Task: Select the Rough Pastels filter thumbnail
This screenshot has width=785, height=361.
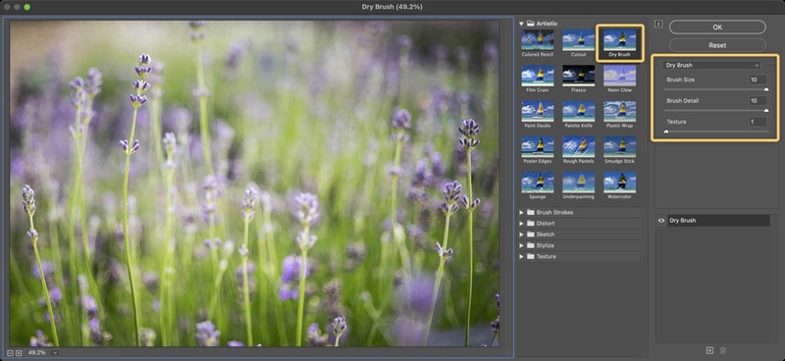Action: point(578,147)
